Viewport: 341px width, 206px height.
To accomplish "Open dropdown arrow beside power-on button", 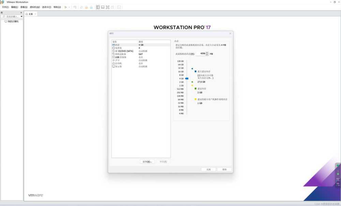I will pyautogui.click(x=69, y=7).
